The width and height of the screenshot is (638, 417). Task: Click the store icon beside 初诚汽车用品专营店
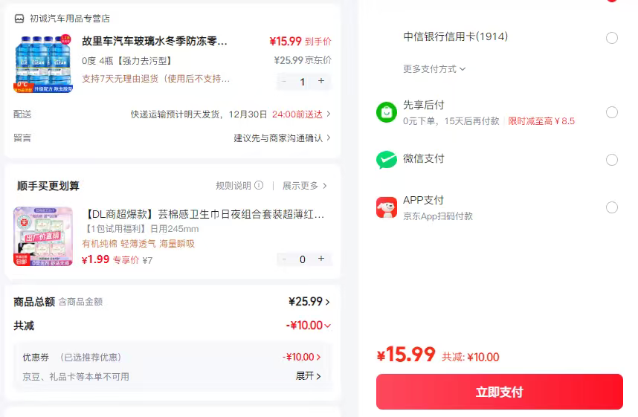click(x=19, y=19)
